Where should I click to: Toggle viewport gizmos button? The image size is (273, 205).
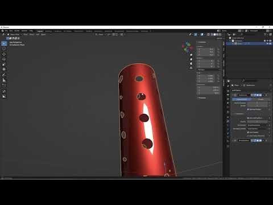click(196, 35)
